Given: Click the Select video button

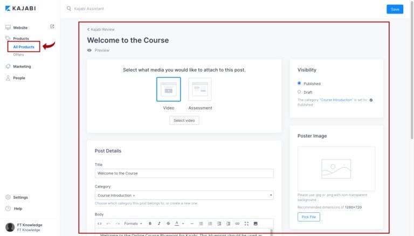Looking at the screenshot, I should 184,120.
